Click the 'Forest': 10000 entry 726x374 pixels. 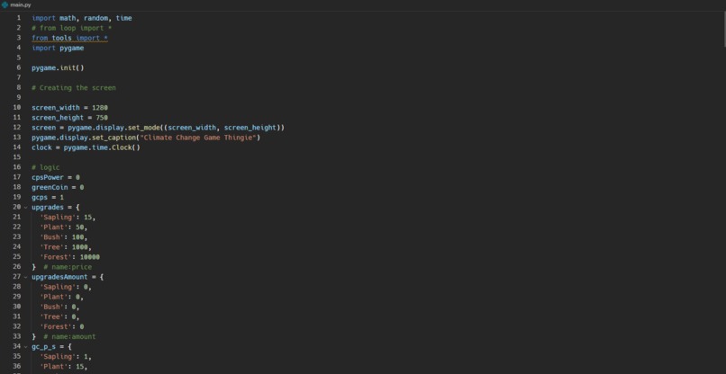coord(69,257)
